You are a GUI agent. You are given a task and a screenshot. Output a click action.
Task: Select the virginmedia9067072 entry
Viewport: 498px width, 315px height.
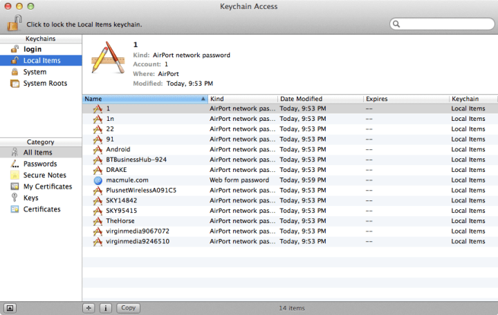tap(290, 231)
